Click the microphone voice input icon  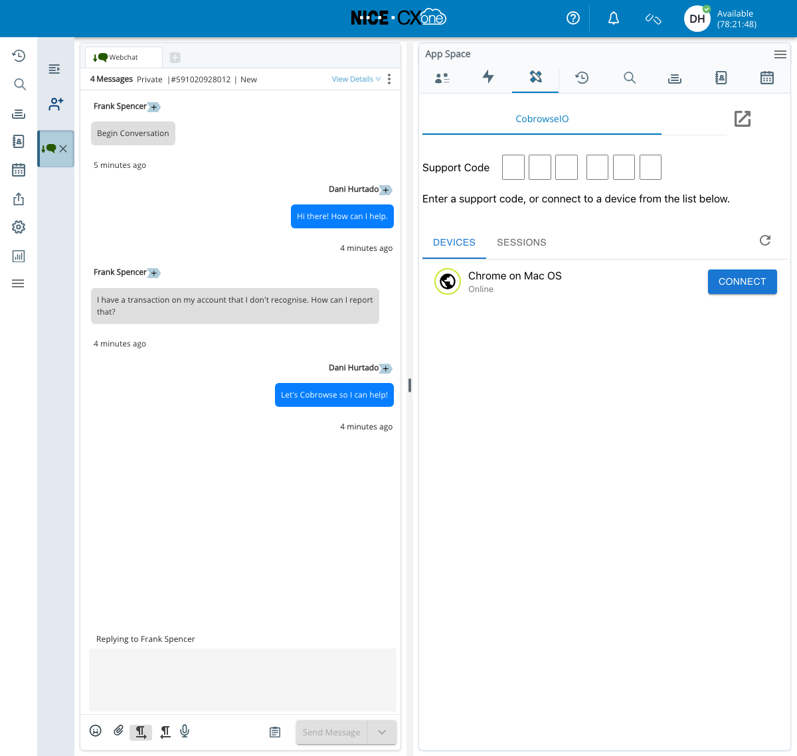[185, 731]
